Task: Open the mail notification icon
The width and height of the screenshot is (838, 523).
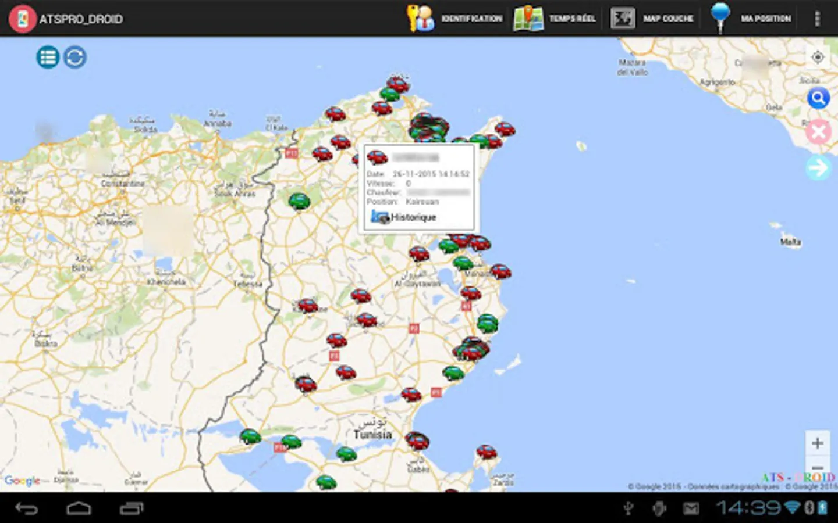Action: click(691, 509)
